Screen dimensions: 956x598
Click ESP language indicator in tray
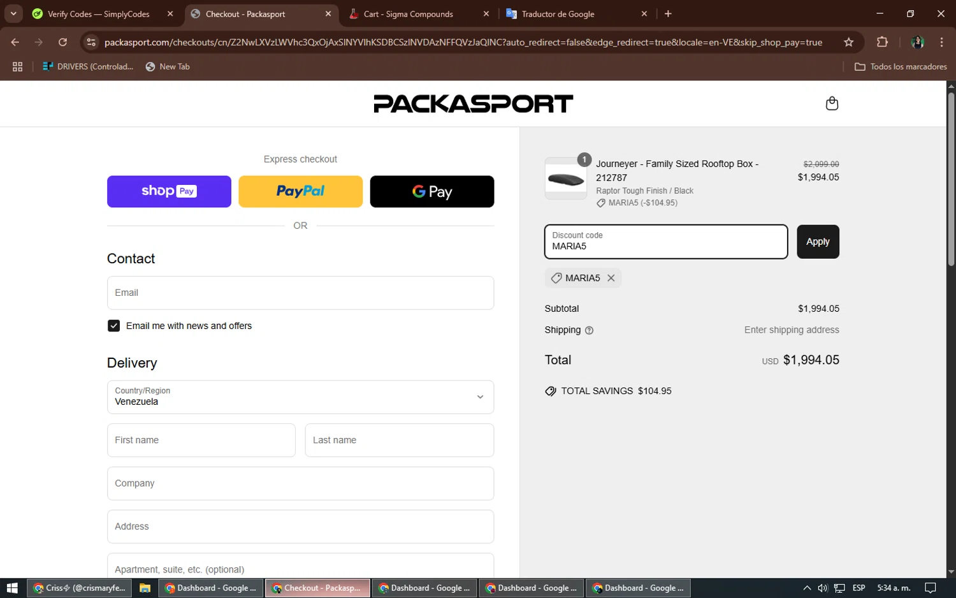[x=858, y=588]
